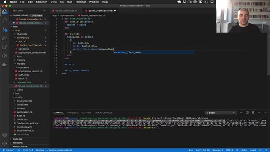
Task: Accept the author_first_name autocomplete suggestion
Action: tap(154, 52)
